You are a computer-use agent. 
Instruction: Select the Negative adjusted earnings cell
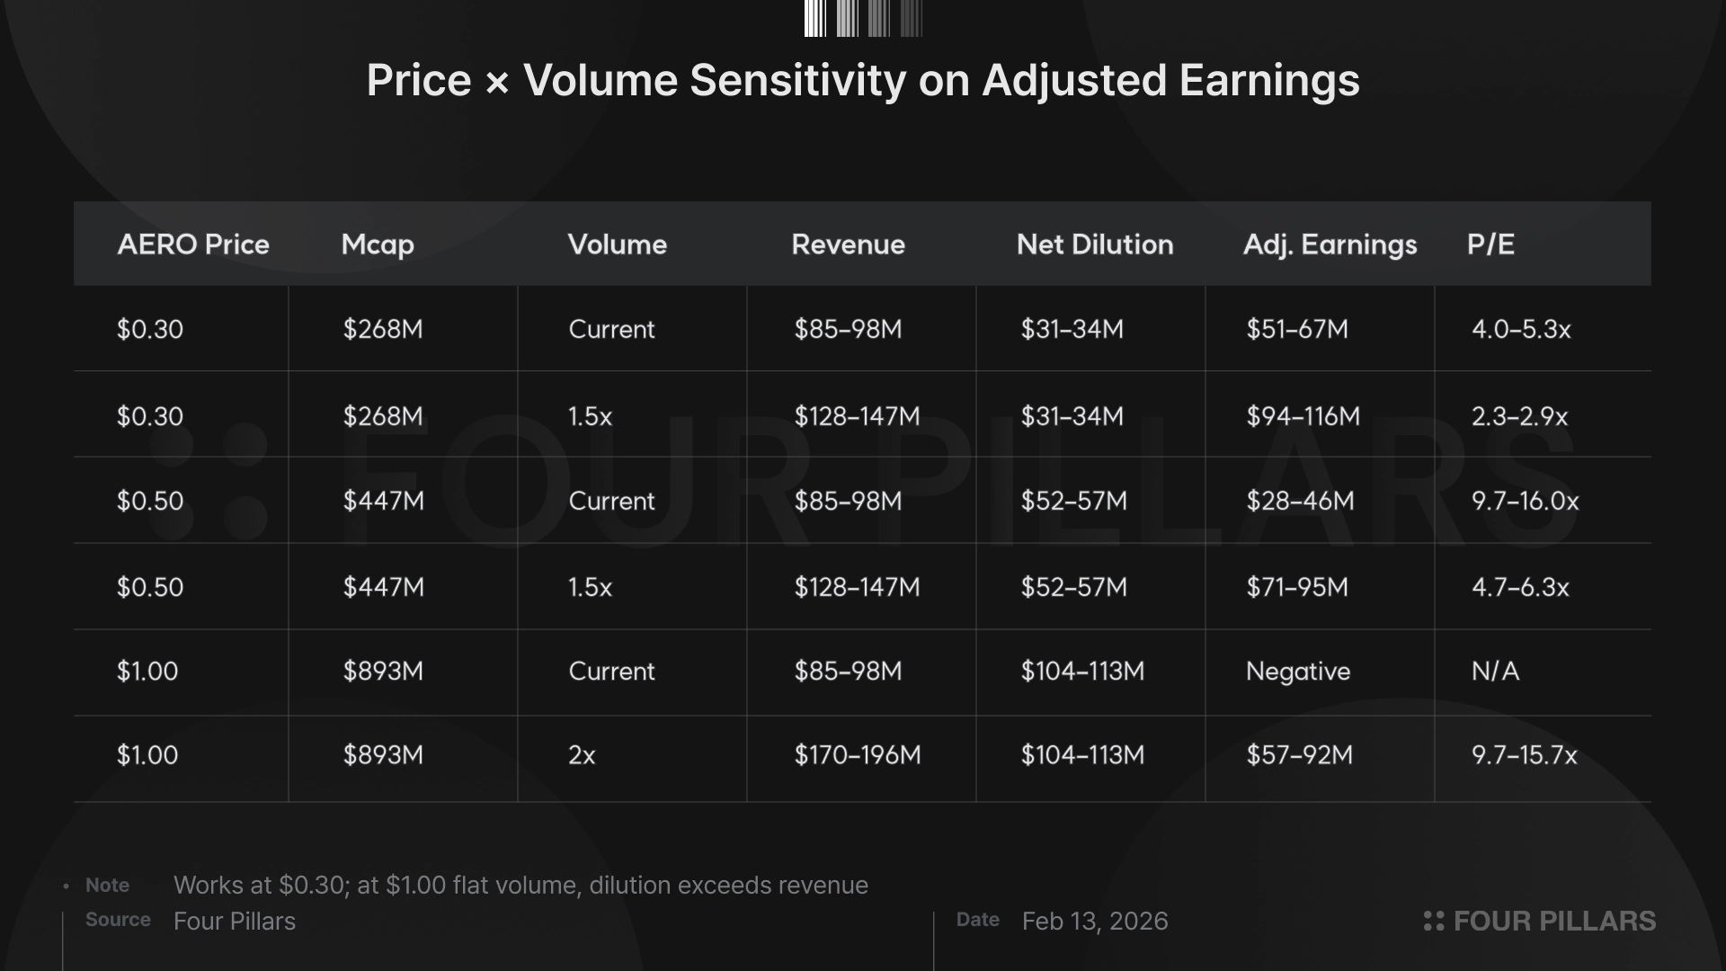coord(1298,672)
